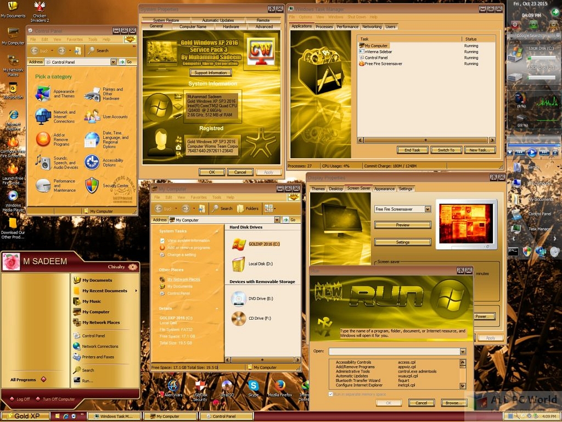This screenshot has width=562, height=422.
Task: Click the New Task... button
Action: pos(480,150)
